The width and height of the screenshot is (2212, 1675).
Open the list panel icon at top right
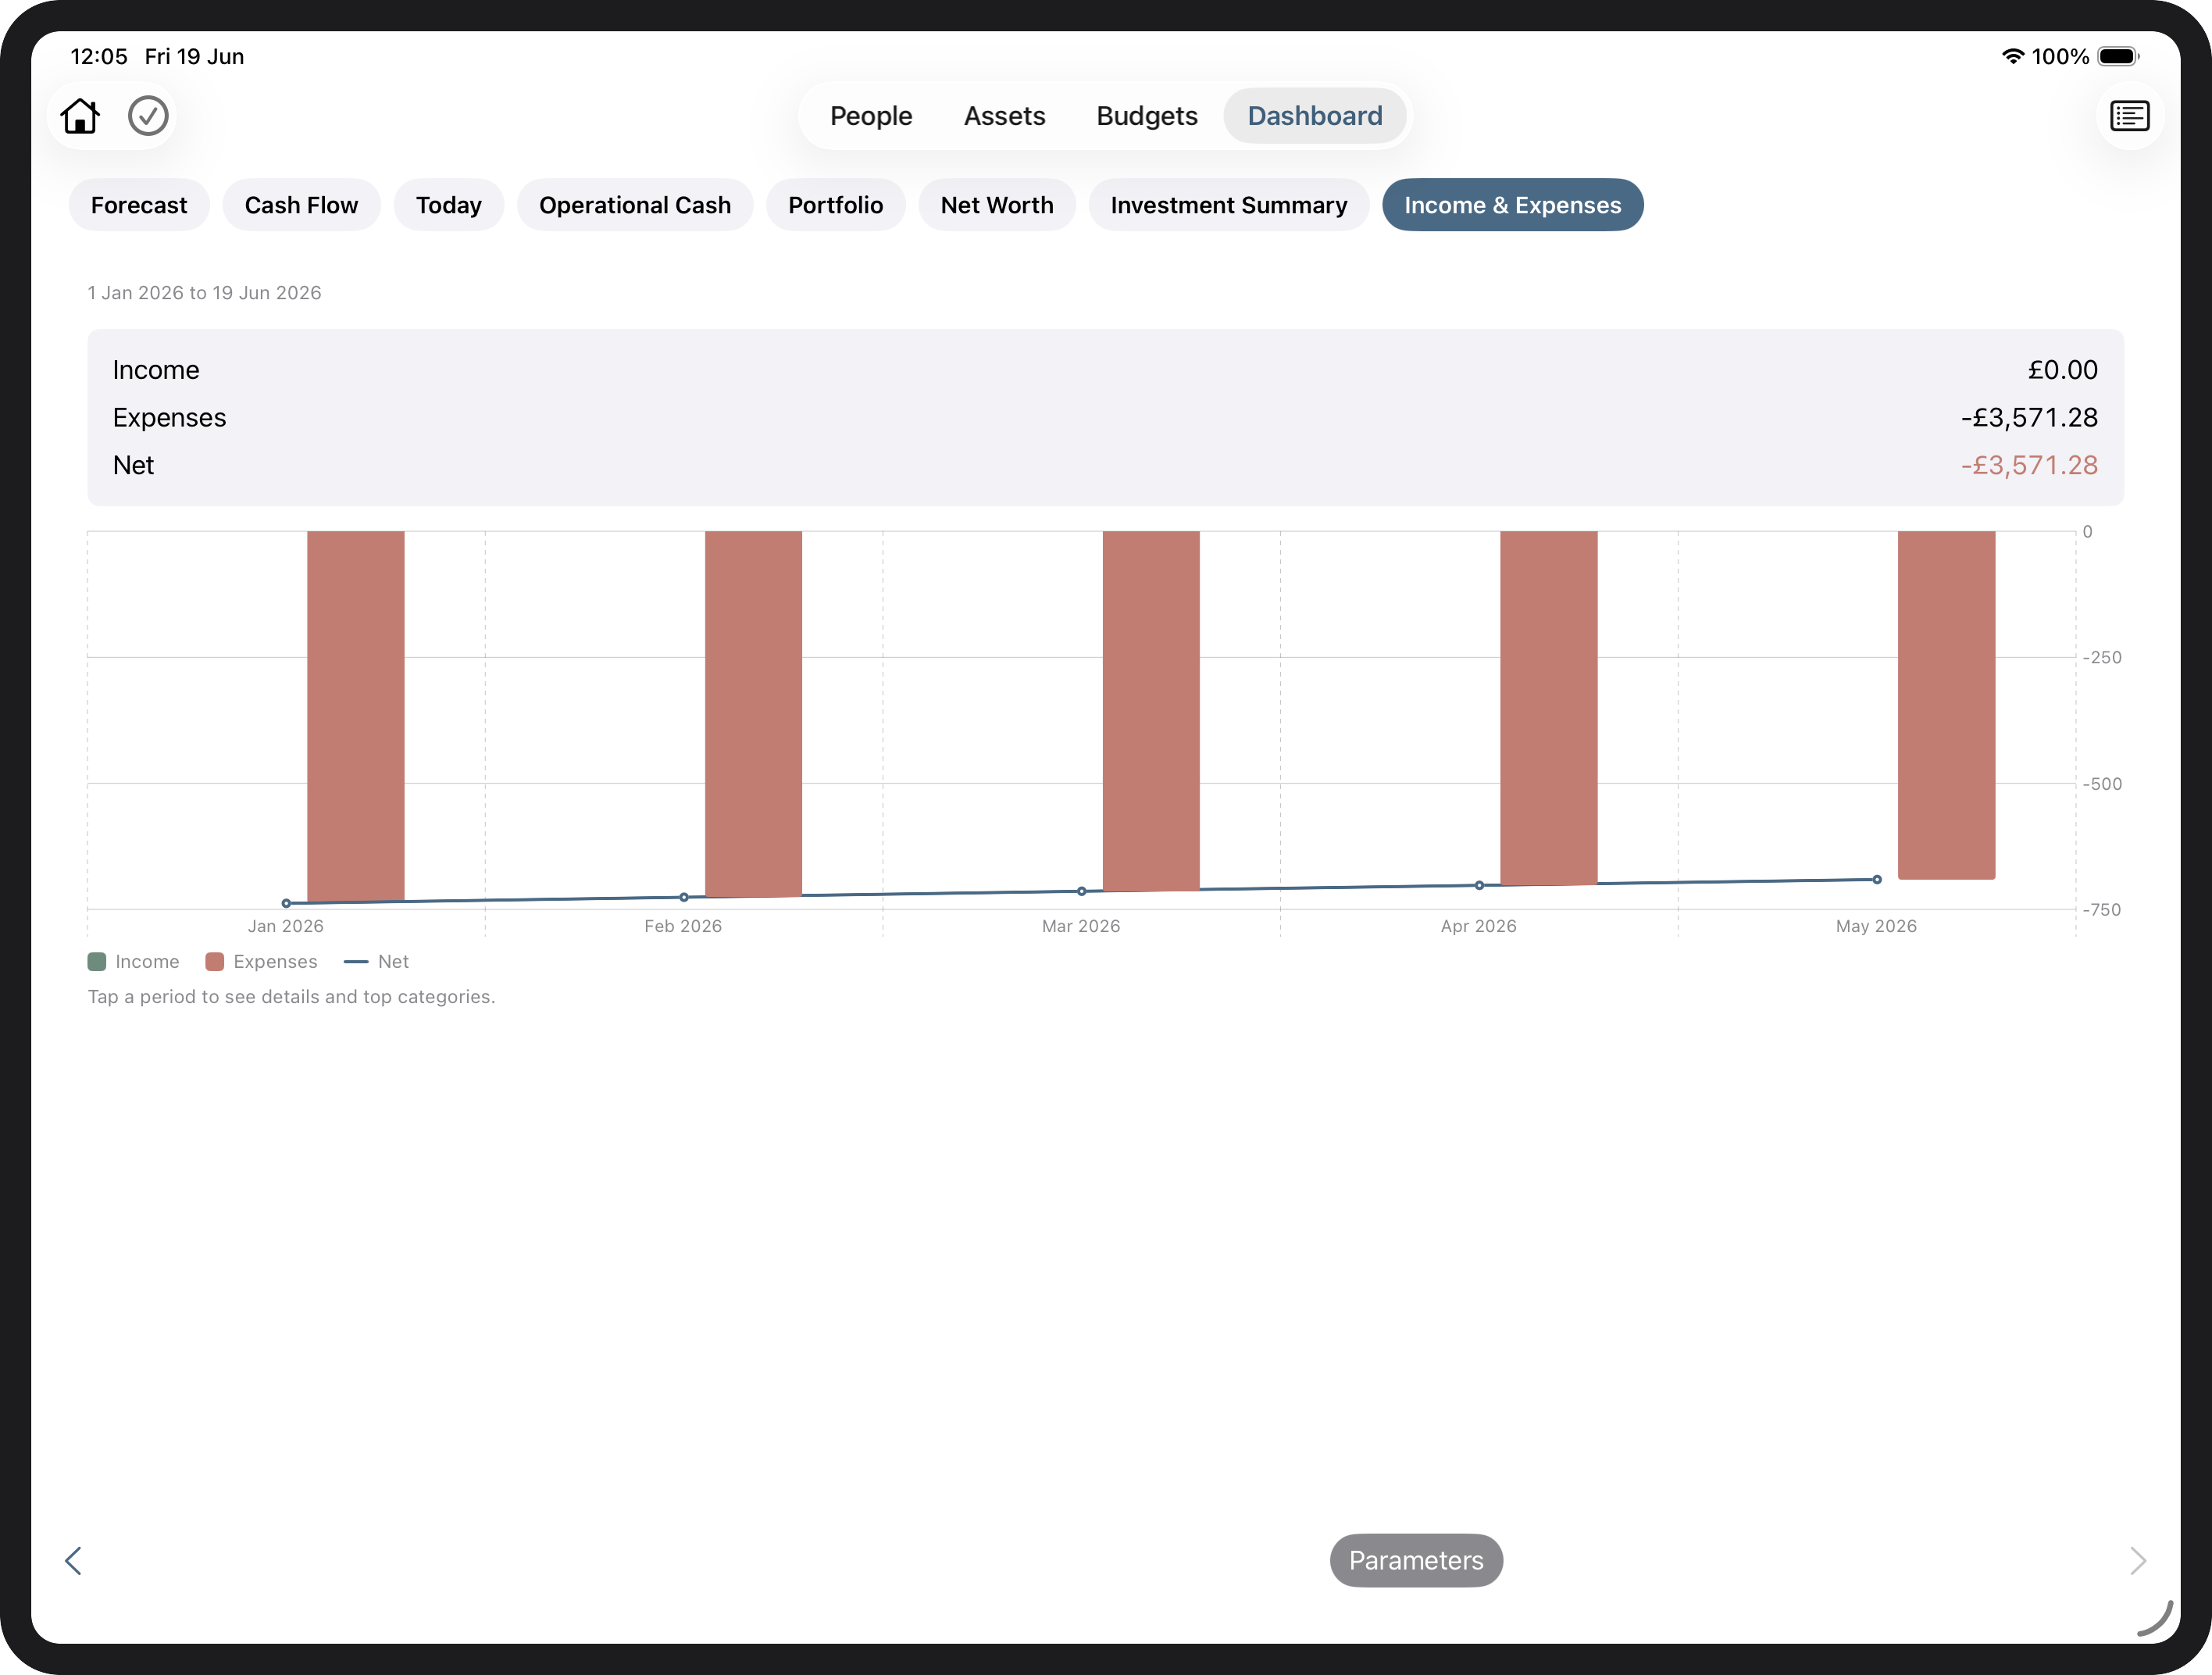2129,116
